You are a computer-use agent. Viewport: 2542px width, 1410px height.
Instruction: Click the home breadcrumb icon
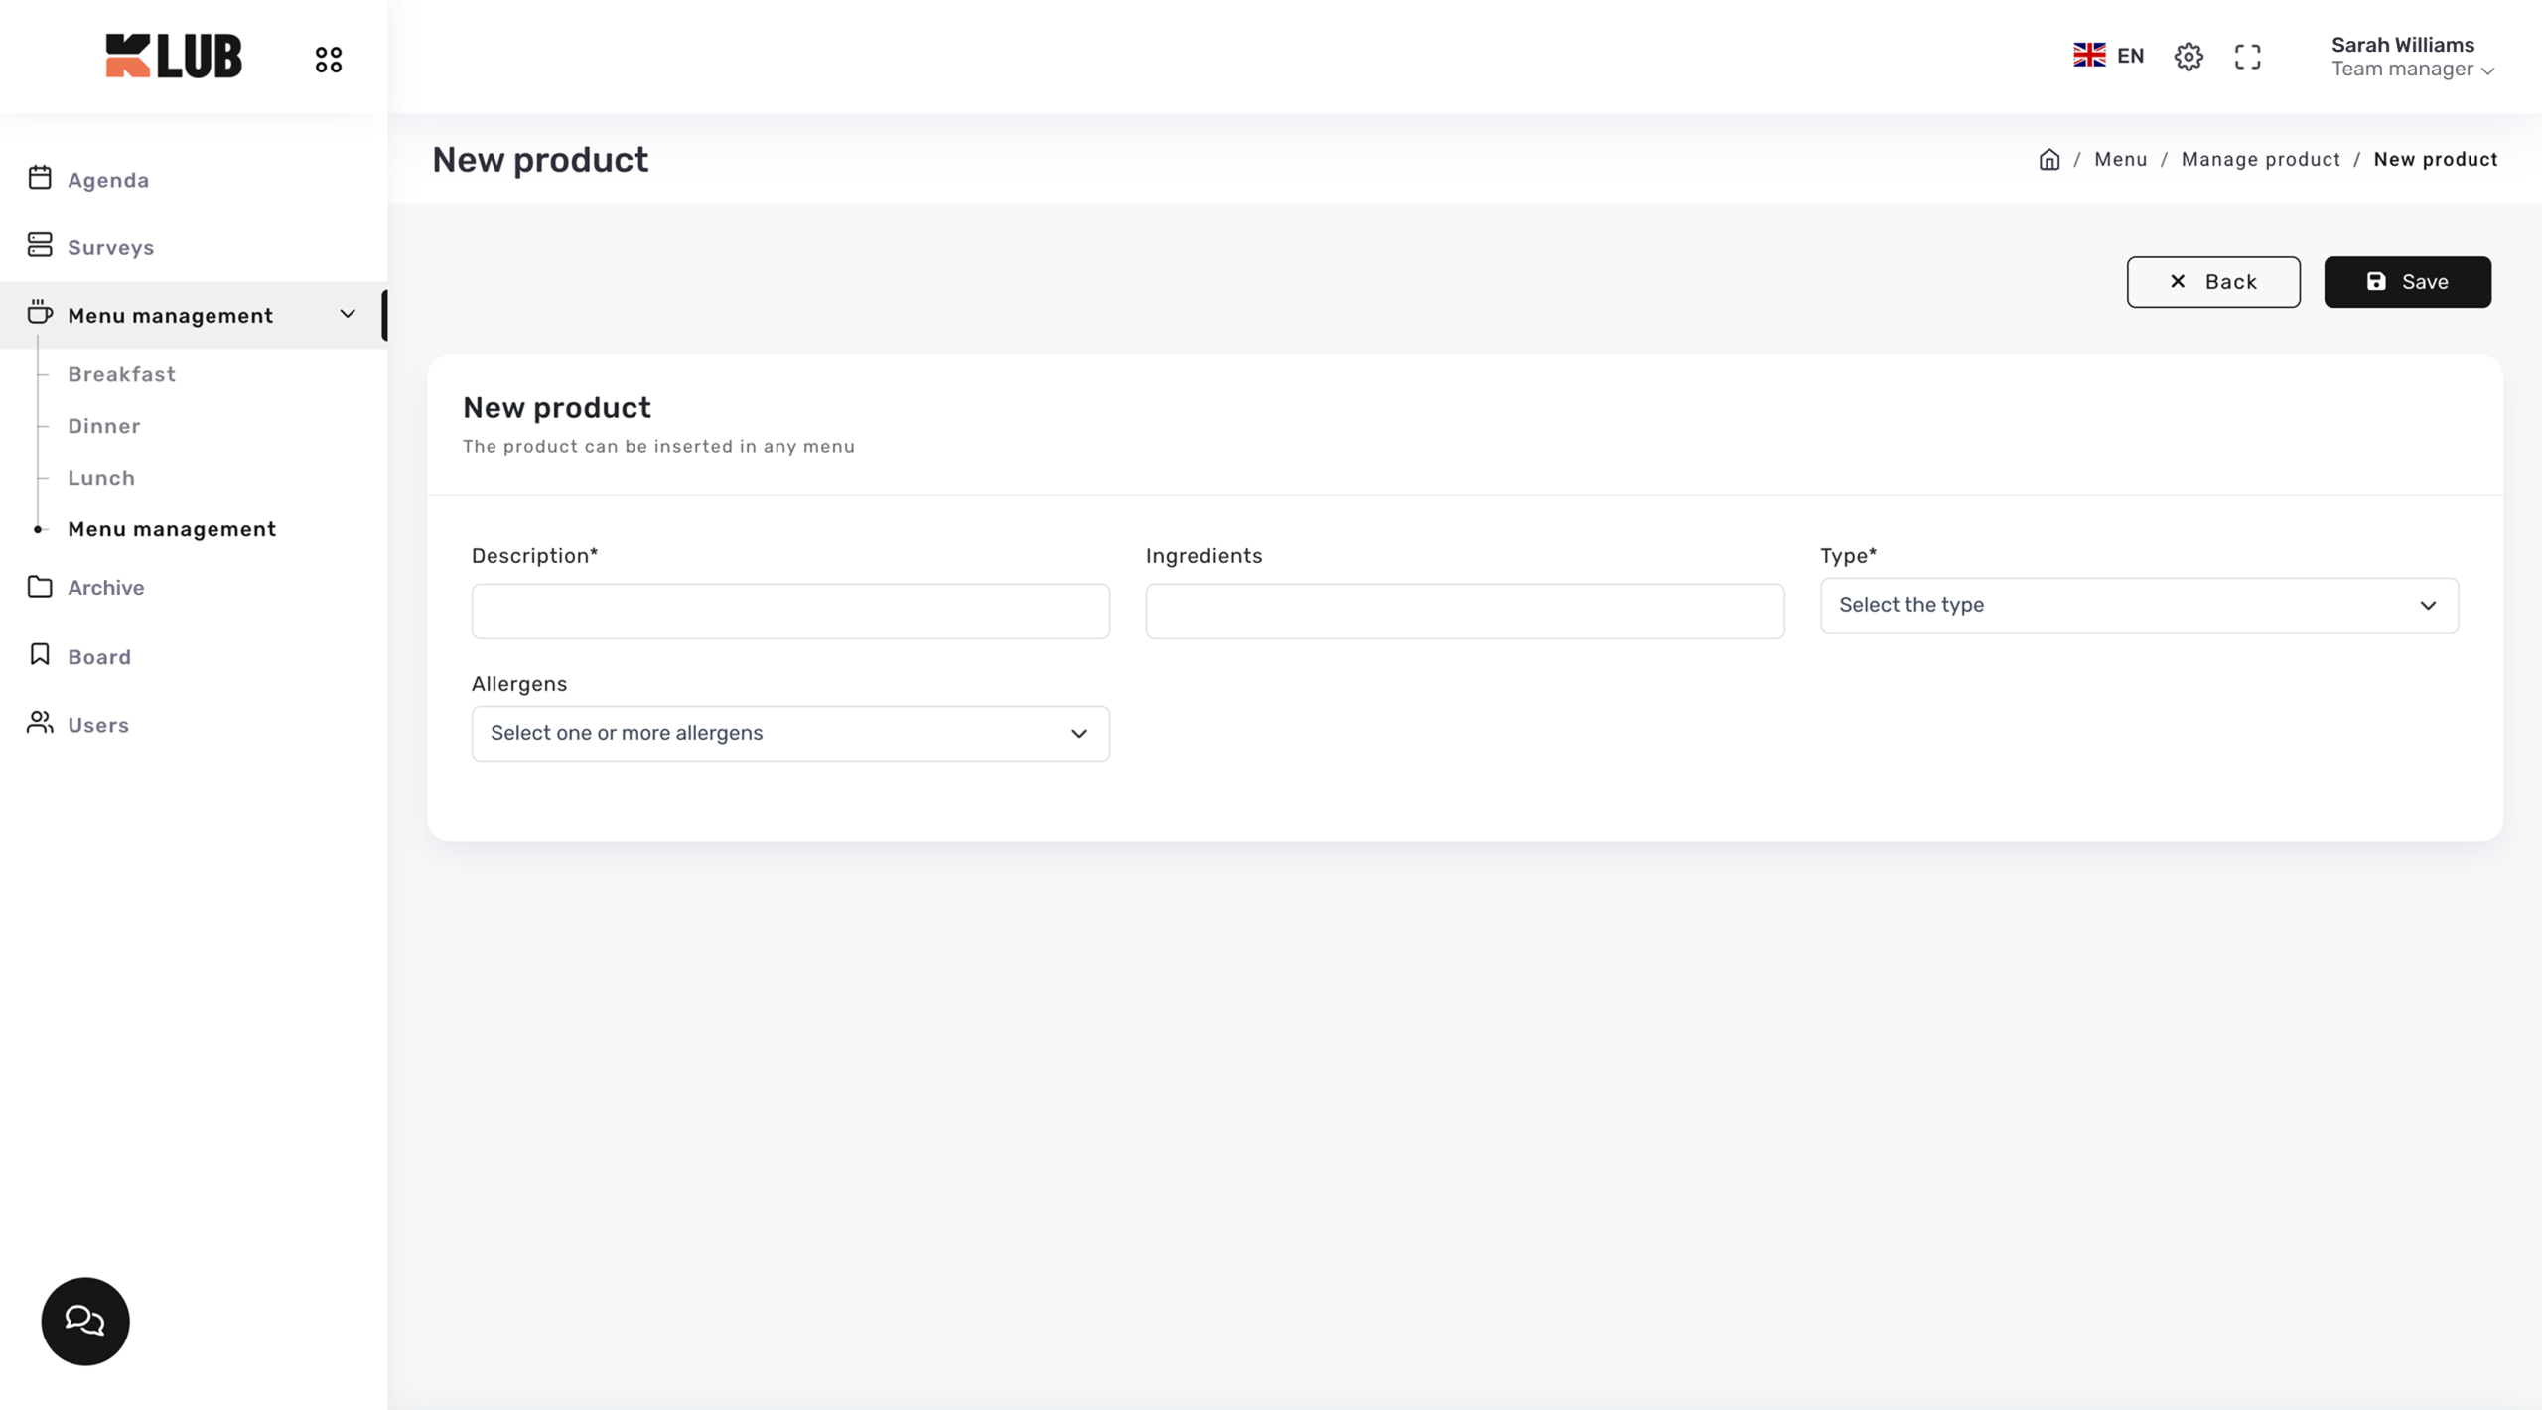tap(2049, 160)
